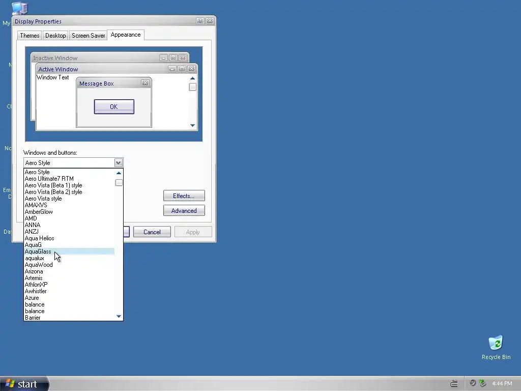Pick the AMD style
Viewport: 521px width, 391px height.
point(69,218)
